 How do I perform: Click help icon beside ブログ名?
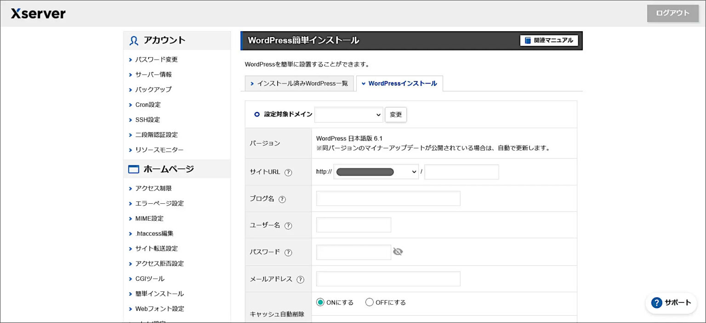click(282, 199)
